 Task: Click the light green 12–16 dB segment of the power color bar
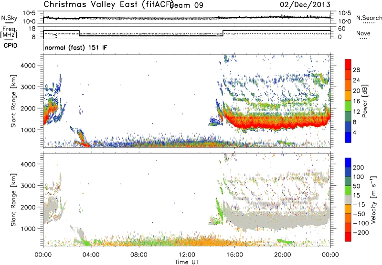point(348,106)
